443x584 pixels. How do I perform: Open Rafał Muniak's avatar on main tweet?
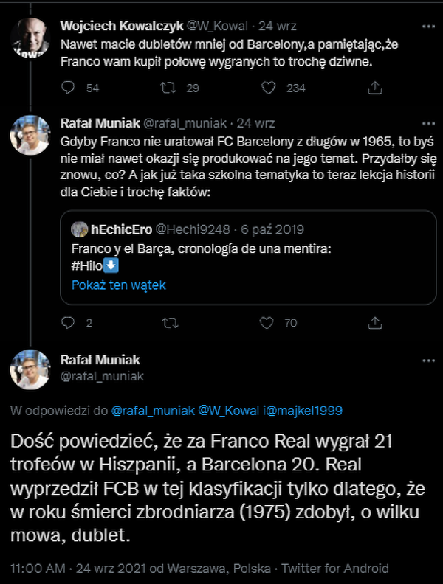(30, 370)
